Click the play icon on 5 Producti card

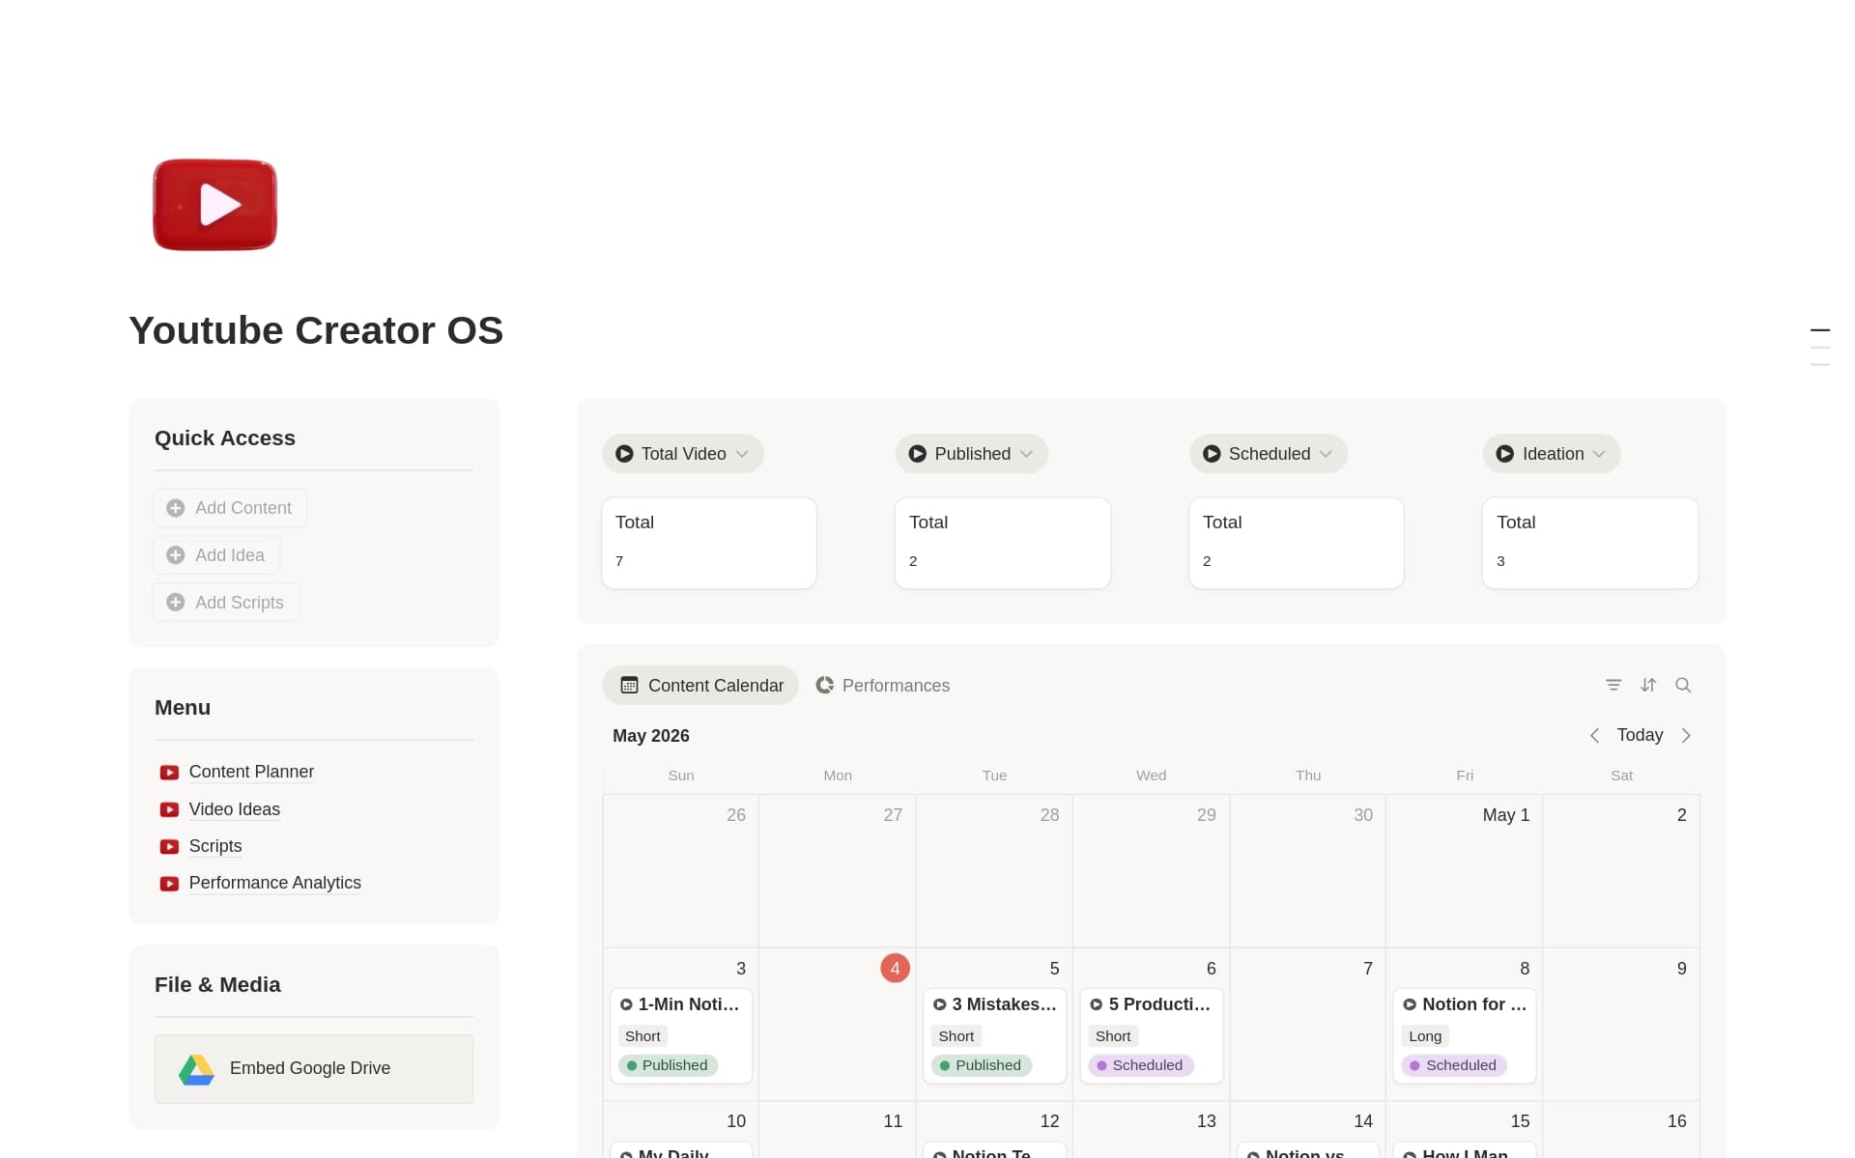click(x=1097, y=1004)
